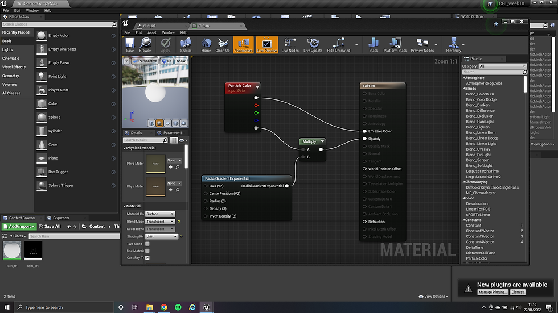Toggle Live Nodes in toolbar
This screenshot has width=558, height=313.
click(290, 45)
